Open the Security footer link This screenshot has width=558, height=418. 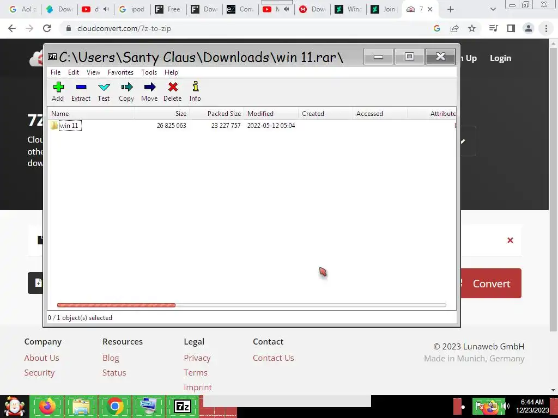click(39, 372)
